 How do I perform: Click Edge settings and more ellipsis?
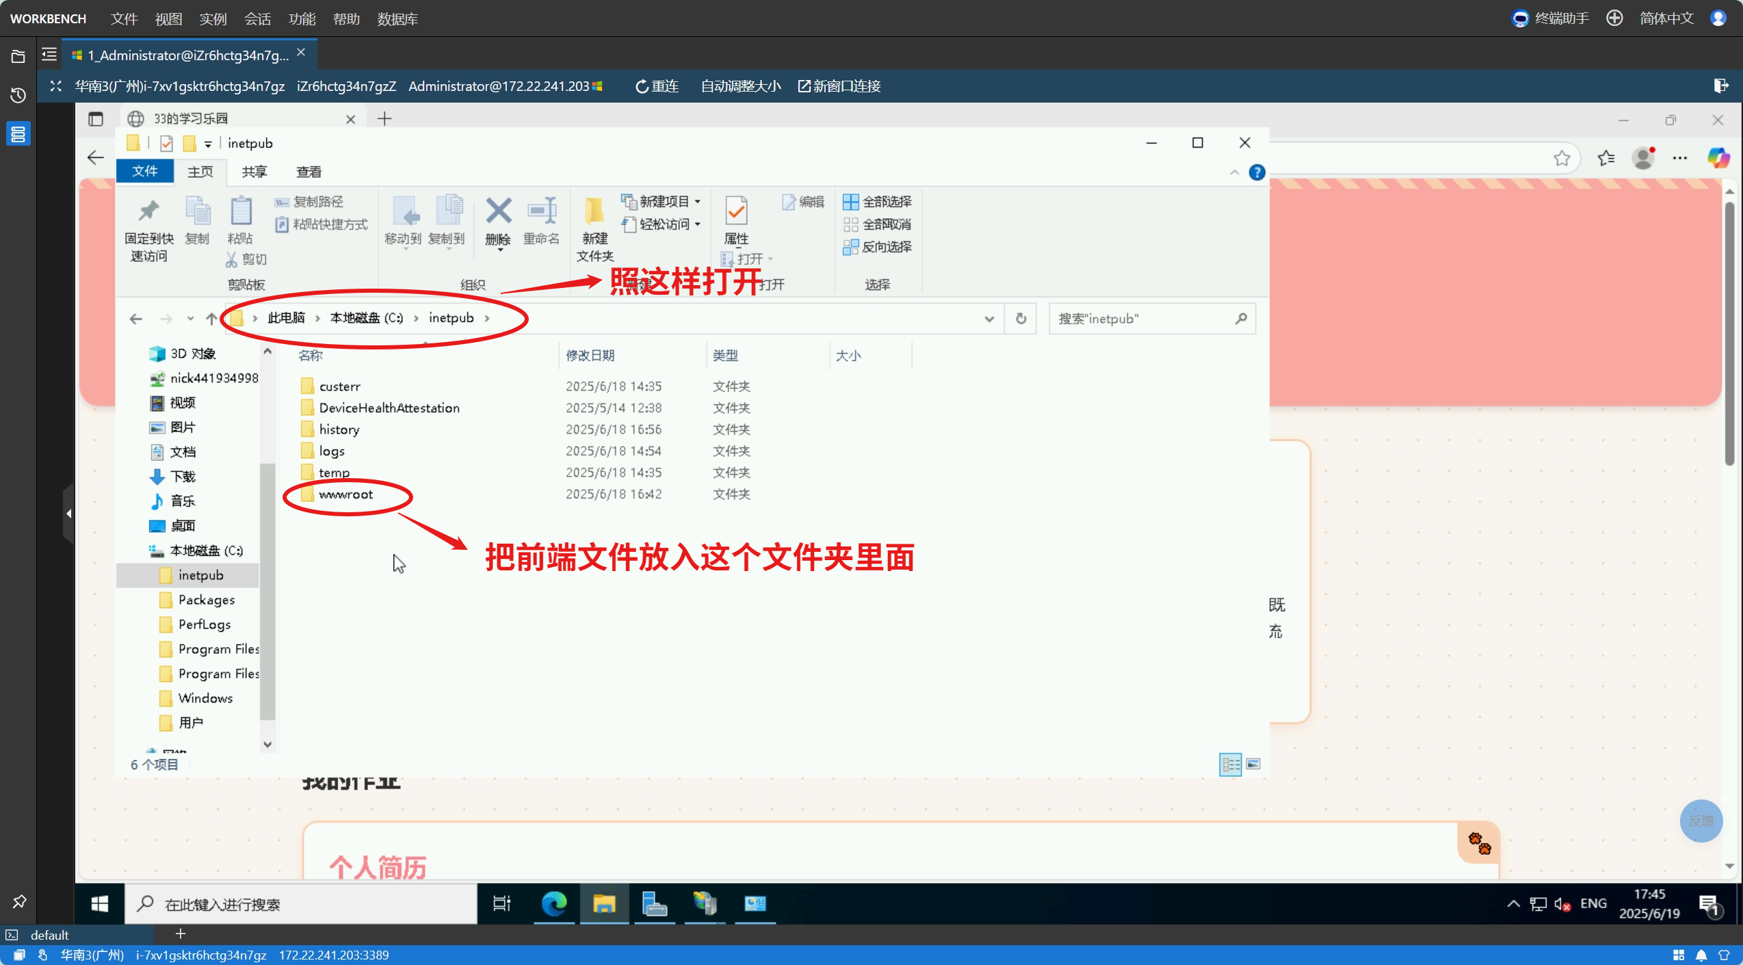click(1680, 159)
